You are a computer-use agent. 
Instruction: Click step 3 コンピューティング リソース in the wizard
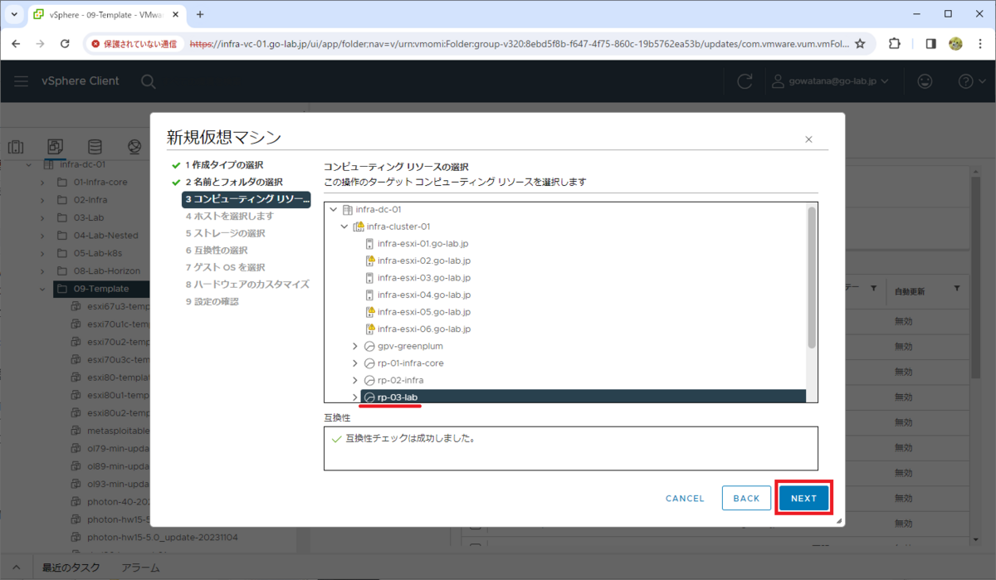(246, 199)
